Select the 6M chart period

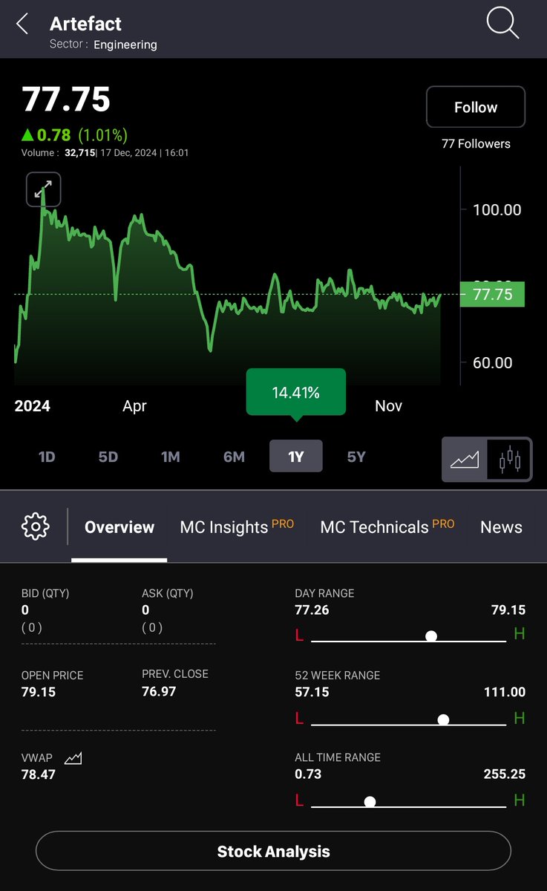click(x=234, y=457)
